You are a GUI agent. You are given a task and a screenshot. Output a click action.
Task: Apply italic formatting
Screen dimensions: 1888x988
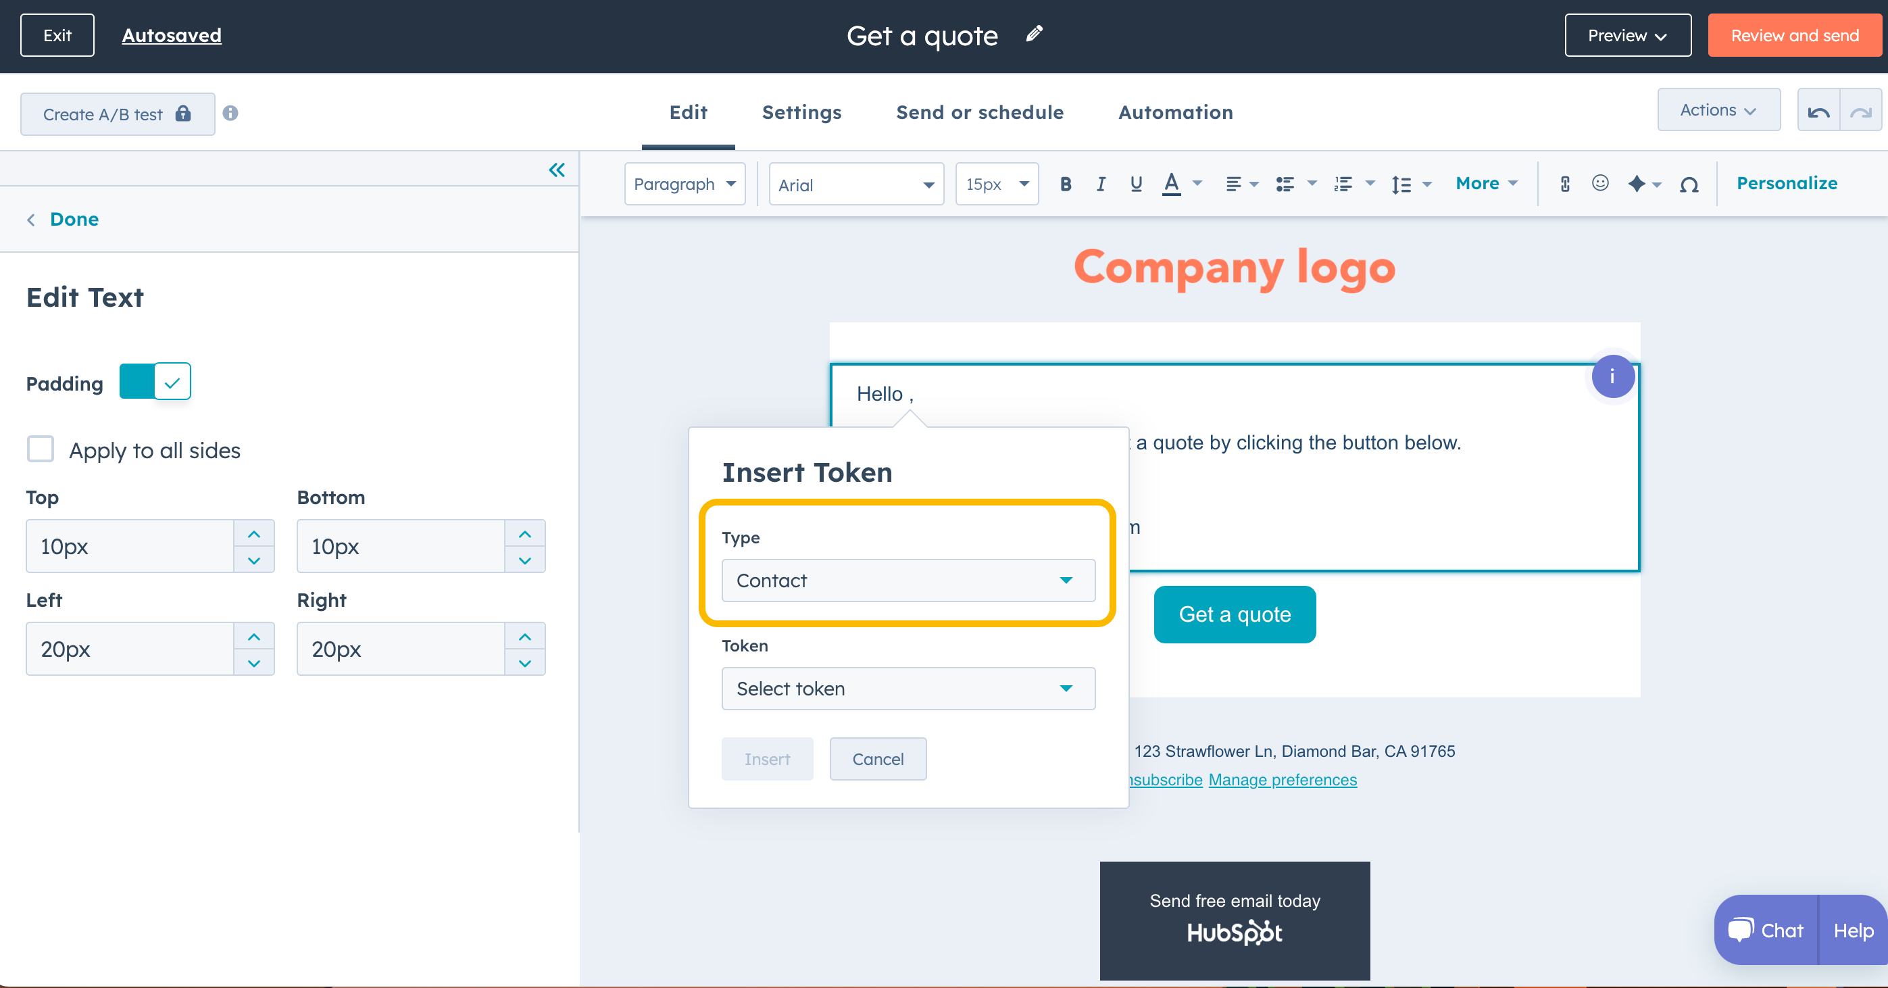click(1101, 184)
